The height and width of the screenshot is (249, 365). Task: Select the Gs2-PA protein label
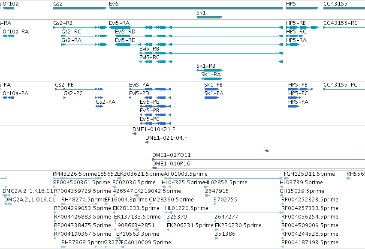106,102
